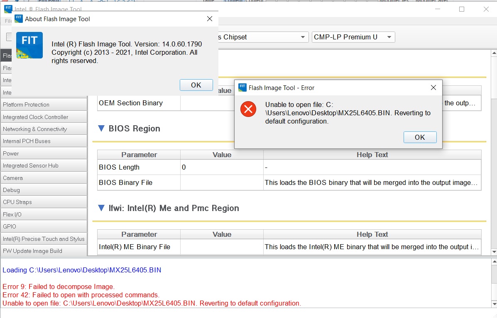Select the OEM Section Binary parameter row
Screen dimensions: 497x318
pos(139,103)
